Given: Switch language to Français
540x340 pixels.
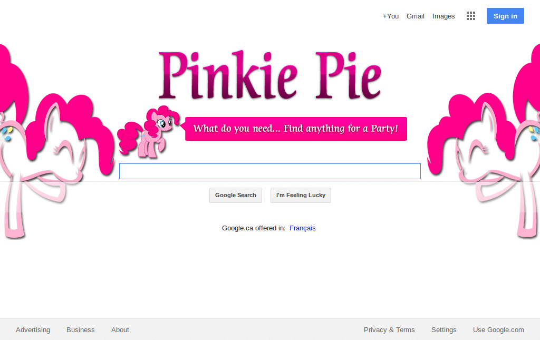Looking at the screenshot, I should (x=302, y=228).
